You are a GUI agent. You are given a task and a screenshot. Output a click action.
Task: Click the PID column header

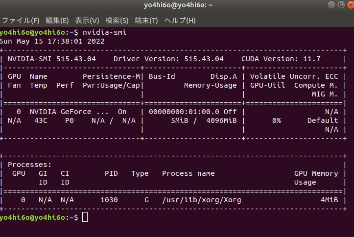111,173
